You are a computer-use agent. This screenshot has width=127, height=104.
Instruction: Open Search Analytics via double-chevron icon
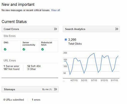coord(117,29)
